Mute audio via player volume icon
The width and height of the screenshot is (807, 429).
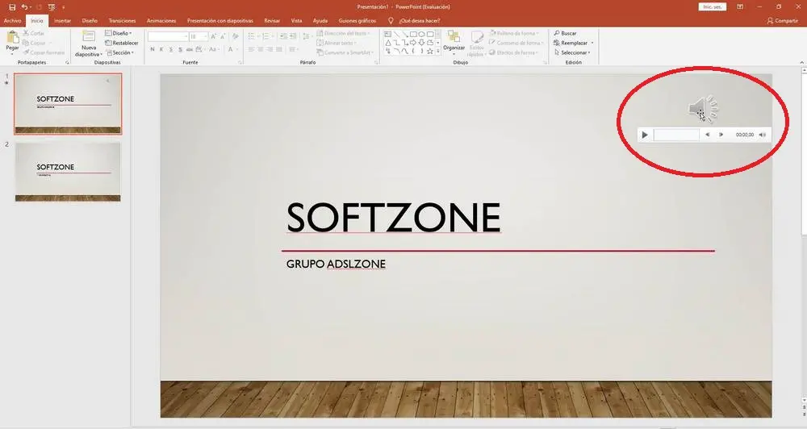pos(763,135)
